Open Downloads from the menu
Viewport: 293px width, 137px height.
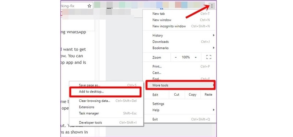(x=179, y=42)
